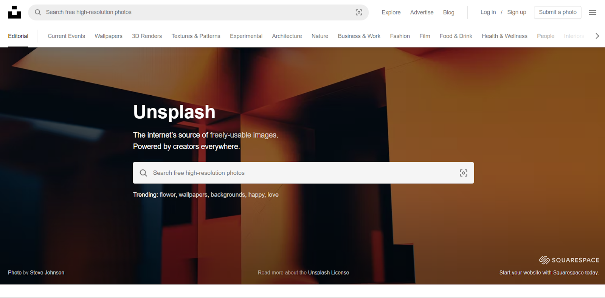Screen dimensions: 605x298
Task: Click the magnifier icon in top search bar
Action: point(38,12)
